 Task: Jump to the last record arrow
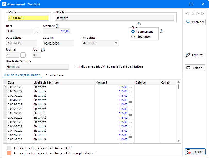pyautogui.click(x=203, y=13)
